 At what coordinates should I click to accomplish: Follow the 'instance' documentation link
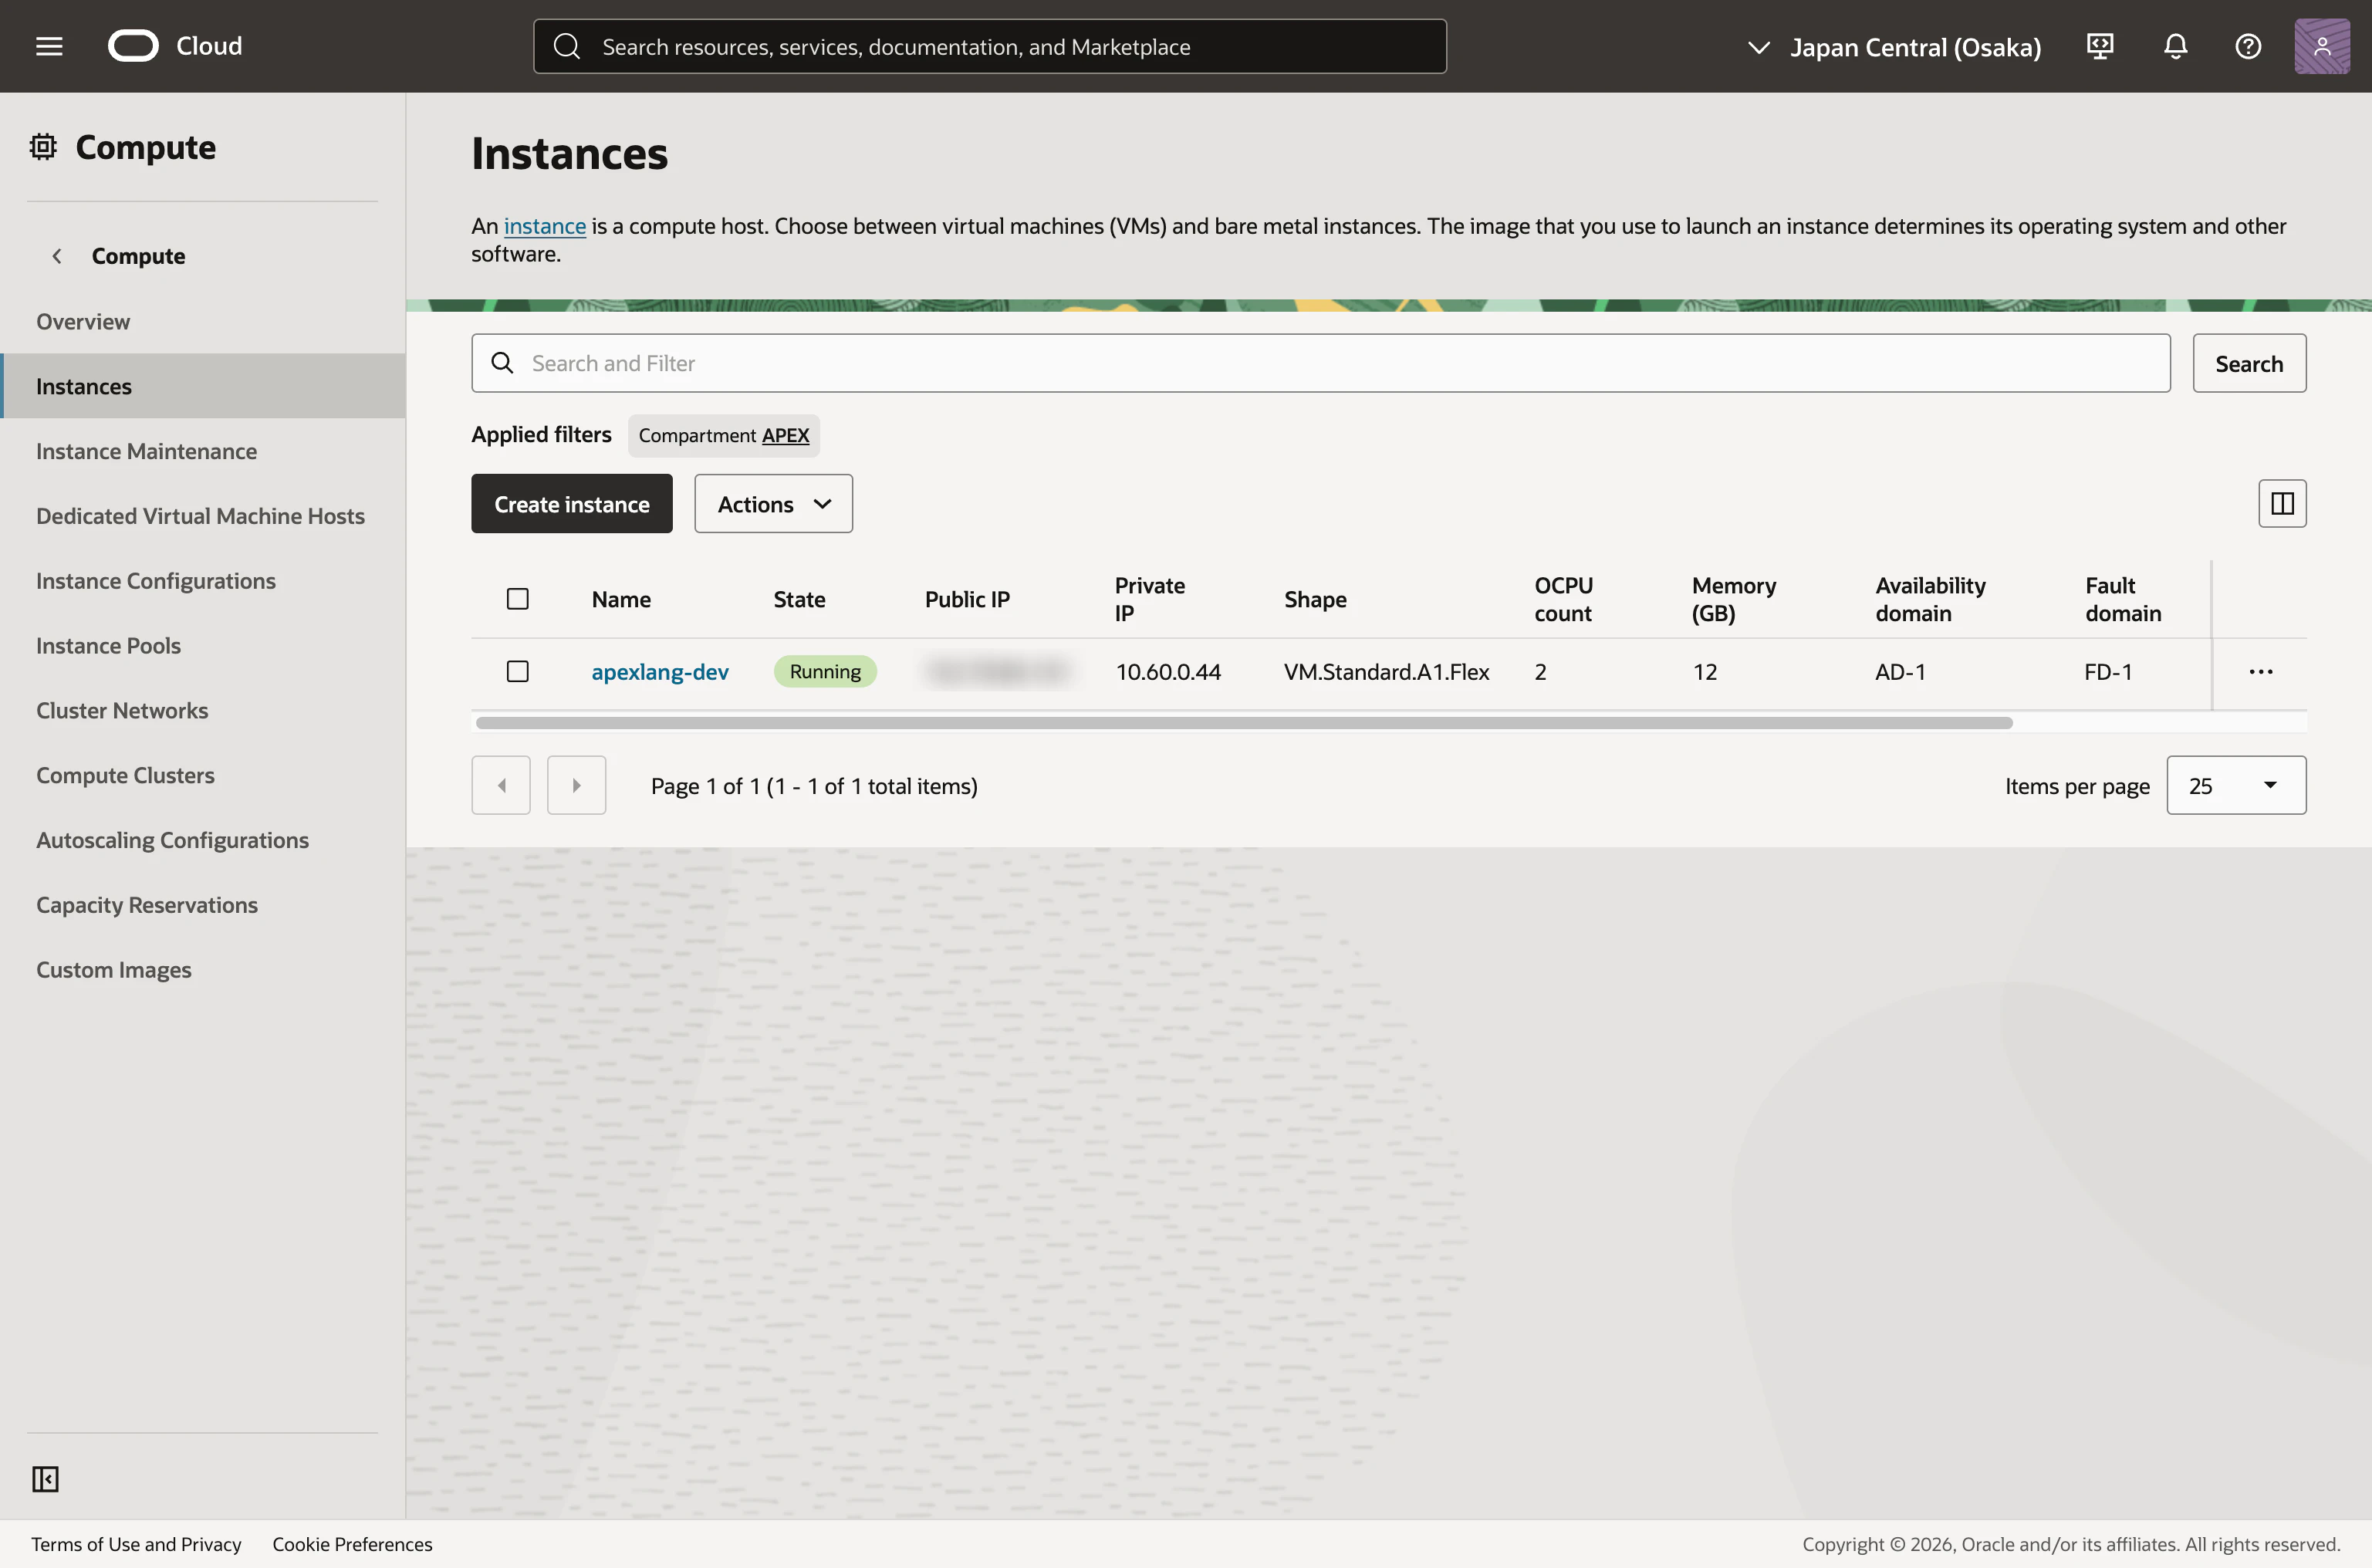[545, 226]
